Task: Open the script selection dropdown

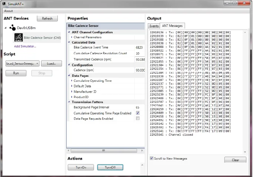Action: click(23, 63)
